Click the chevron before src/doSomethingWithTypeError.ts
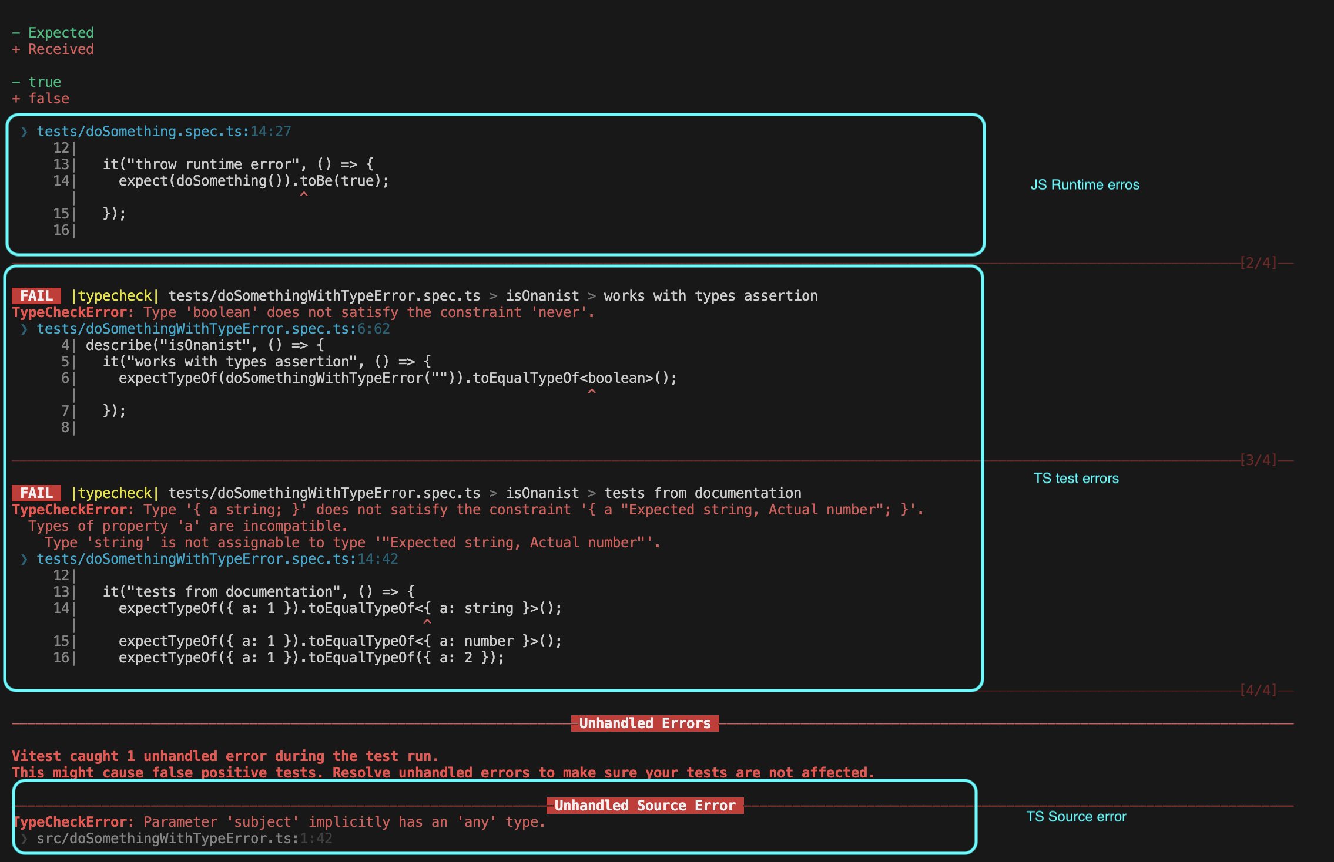 [x=24, y=839]
